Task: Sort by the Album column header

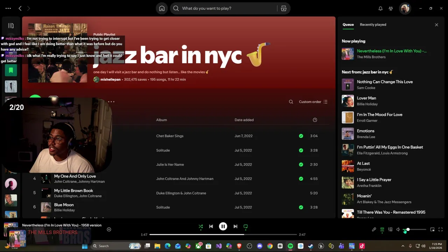Action: click(x=161, y=120)
